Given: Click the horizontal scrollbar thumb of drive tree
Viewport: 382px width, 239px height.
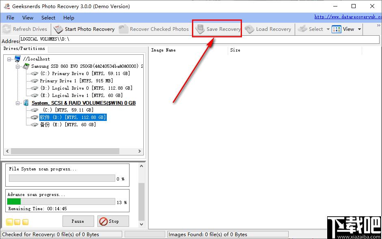Looking at the screenshot, I should pos(65,151).
